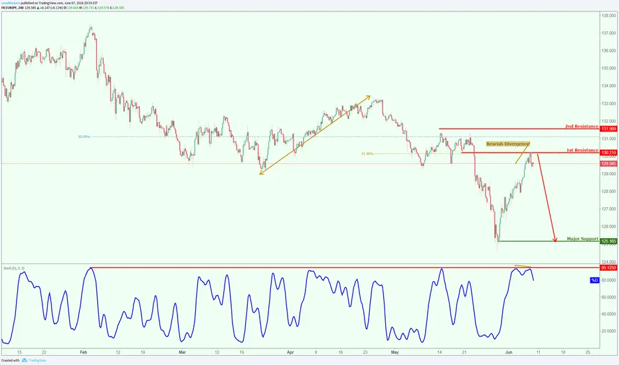The height and width of the screenshot is (365, 619).
Task: Click 126.000 on the price axis
Action: [x=610, y=226]
